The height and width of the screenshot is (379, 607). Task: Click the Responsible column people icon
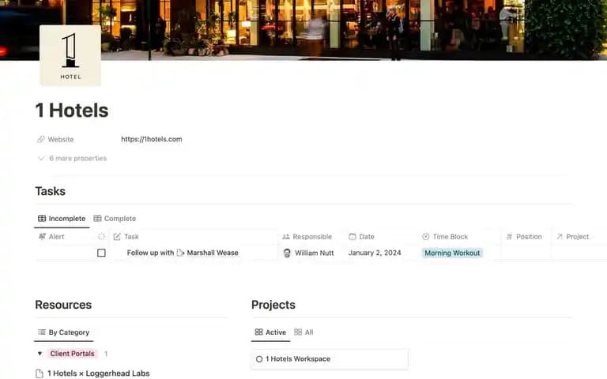click(x=286, y=236)
